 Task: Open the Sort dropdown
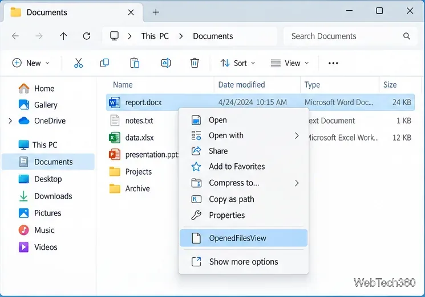pos(238,63)
